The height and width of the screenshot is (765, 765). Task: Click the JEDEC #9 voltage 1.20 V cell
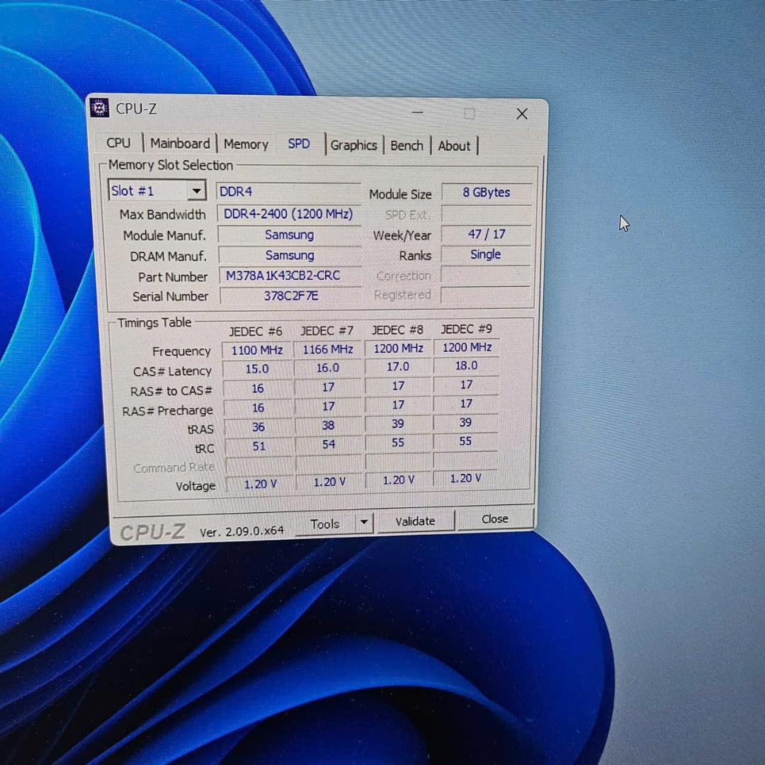(x=465, y=478)
